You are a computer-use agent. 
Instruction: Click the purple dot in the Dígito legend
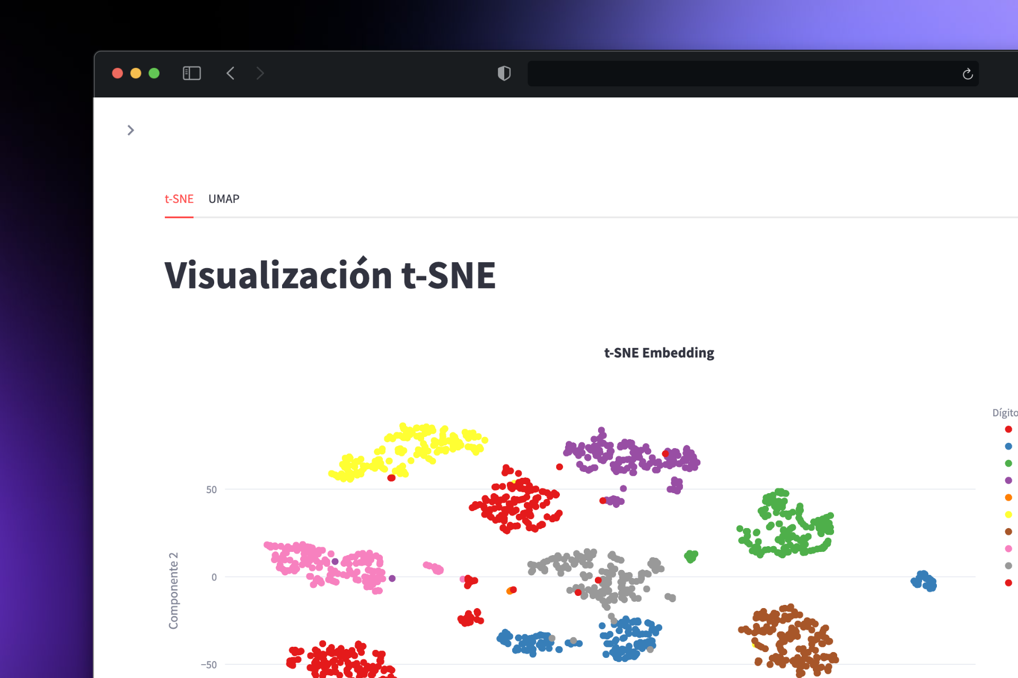[x=1008, y=480]
